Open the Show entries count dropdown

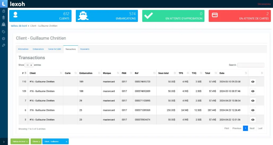point(29,65)
